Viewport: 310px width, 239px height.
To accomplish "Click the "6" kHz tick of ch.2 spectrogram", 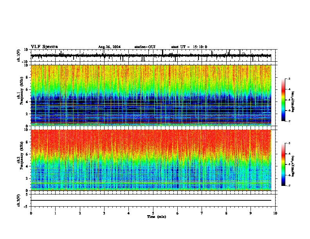I will (27, 154).
